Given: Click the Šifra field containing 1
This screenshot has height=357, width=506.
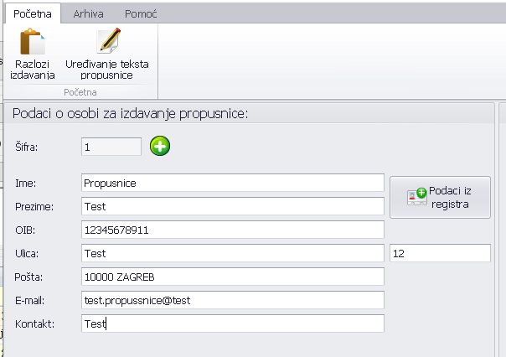Looking at the screenshot, I should pos(111,147).
